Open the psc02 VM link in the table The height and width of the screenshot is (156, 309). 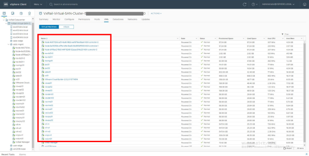pyautogui.click(x=47, y=68)
